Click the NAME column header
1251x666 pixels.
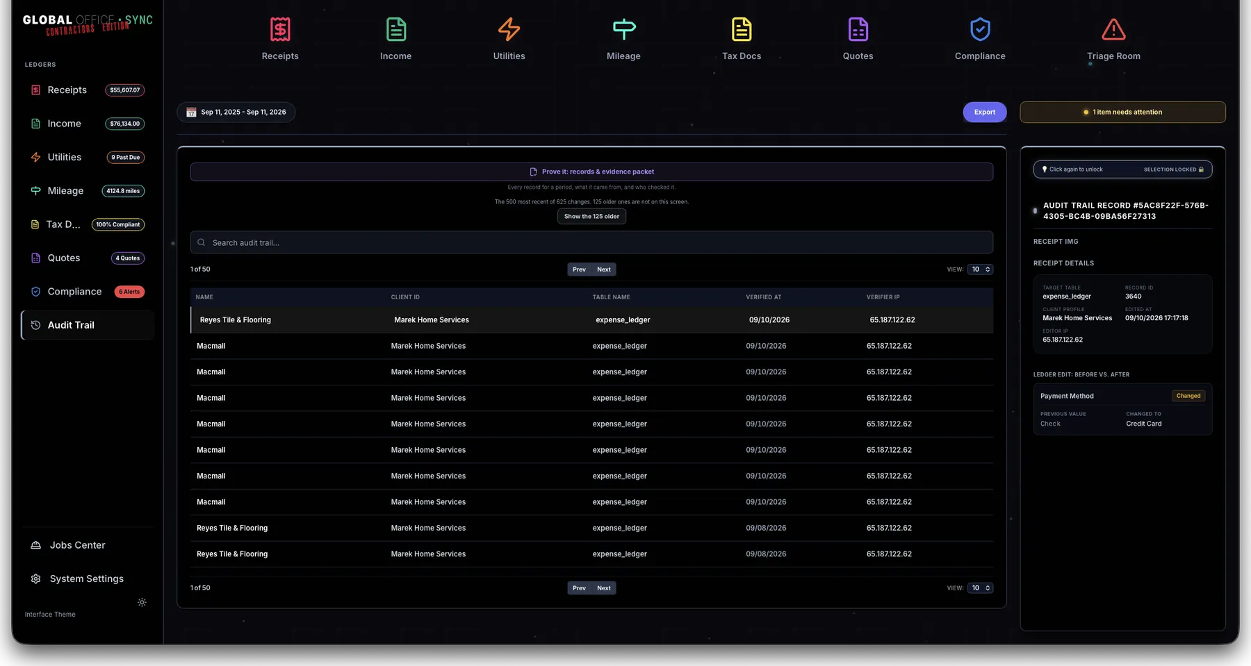(x=204, y=297)
